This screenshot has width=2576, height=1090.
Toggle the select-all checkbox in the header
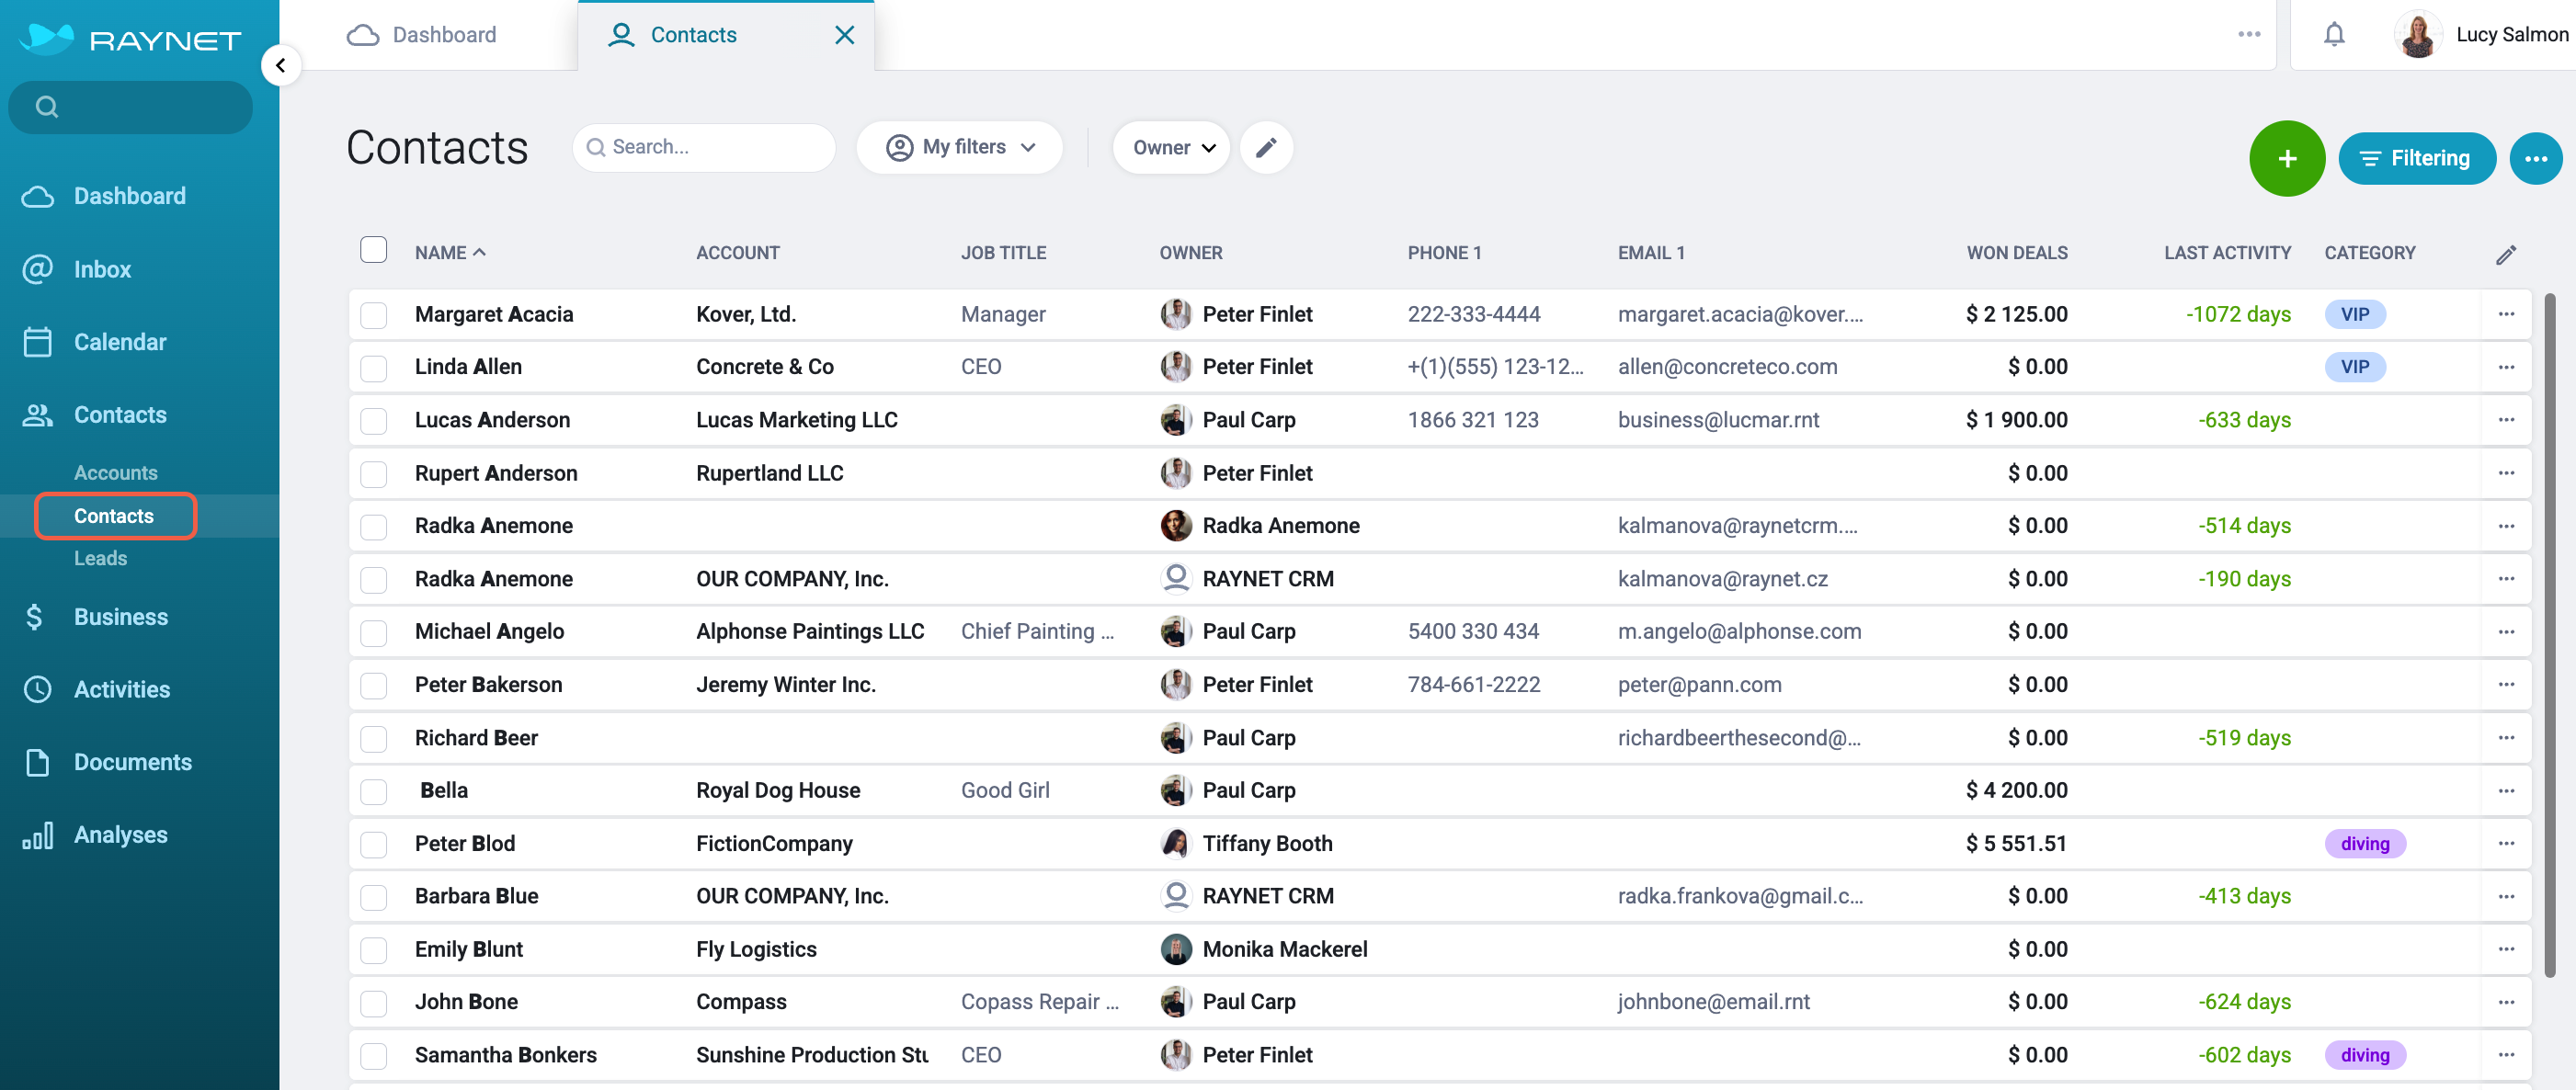click(x=373, y=250)
